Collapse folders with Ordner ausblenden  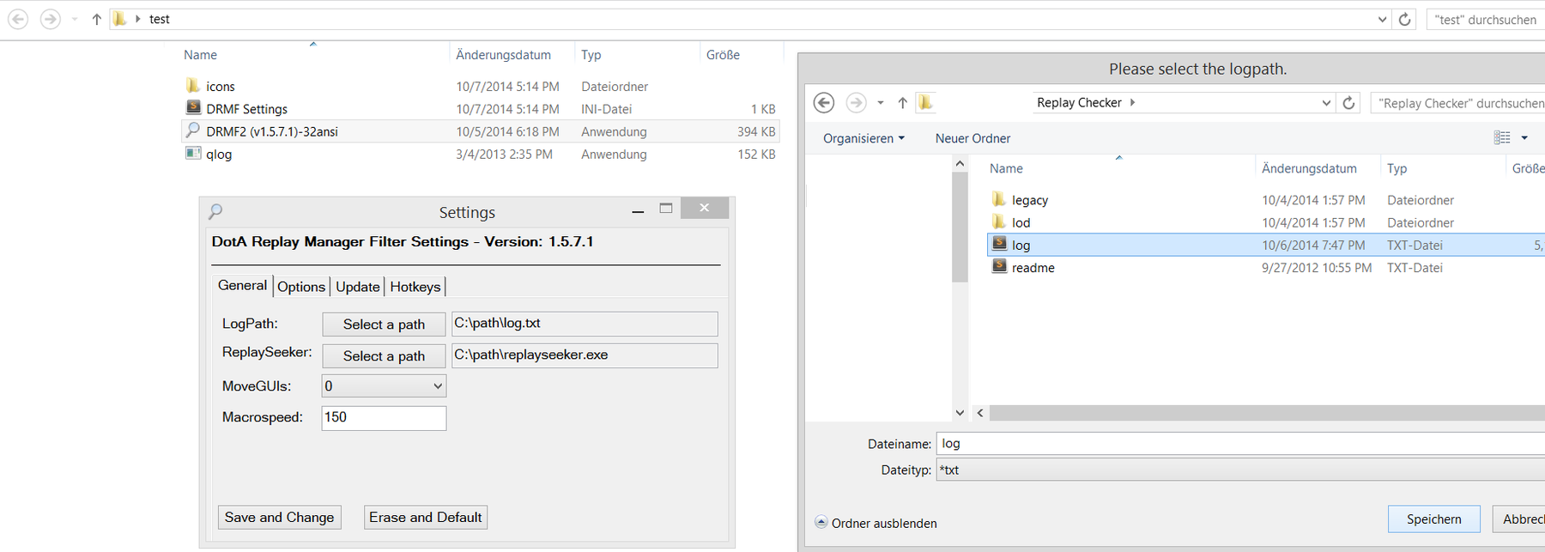pos(875,523)
